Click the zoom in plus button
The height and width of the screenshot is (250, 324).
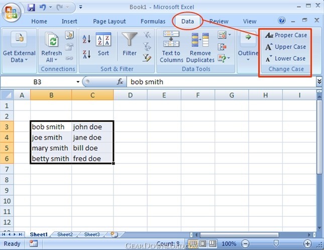point(307,244)
